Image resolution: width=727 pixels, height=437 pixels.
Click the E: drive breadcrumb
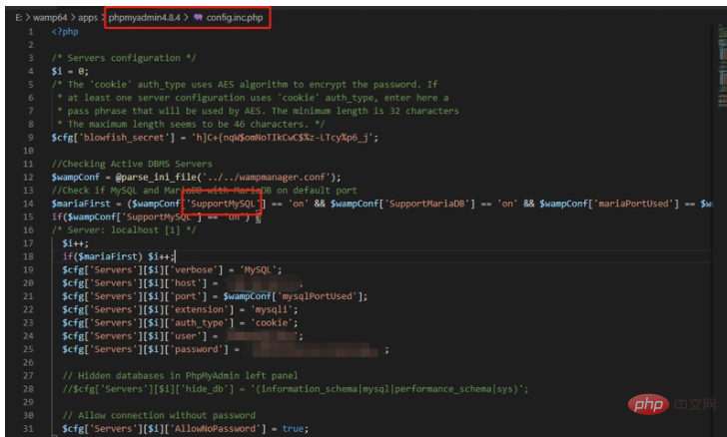pos(19,18)
